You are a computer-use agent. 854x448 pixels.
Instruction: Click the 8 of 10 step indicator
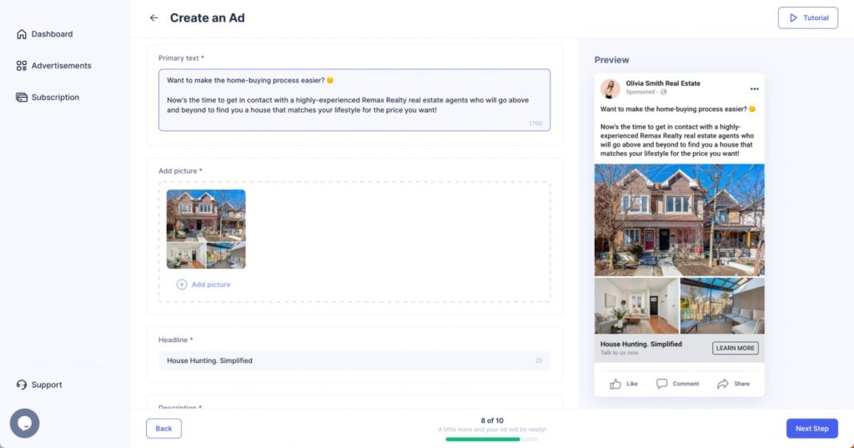pyautogui.click(x=492, y=420)
